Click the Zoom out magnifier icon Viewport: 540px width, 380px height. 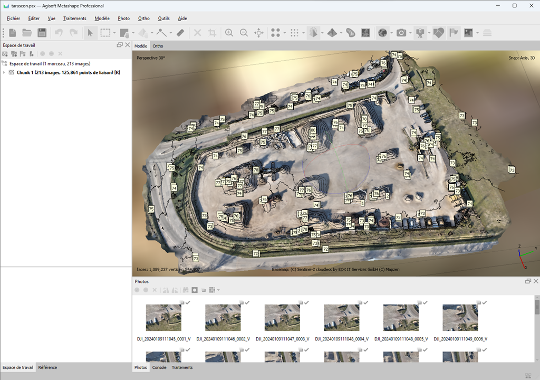244,33
